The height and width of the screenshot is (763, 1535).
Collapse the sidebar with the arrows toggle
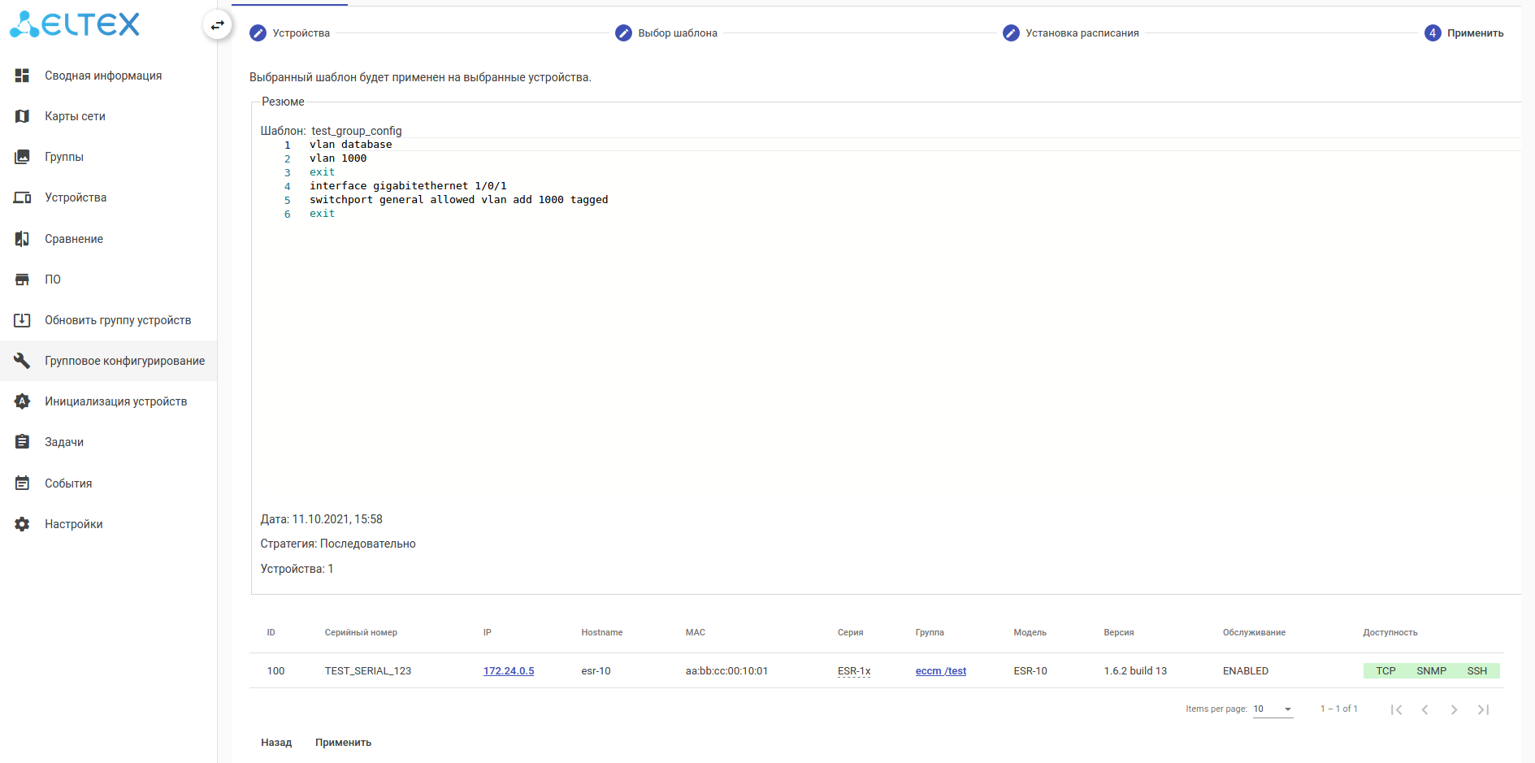tap(217, 25)
